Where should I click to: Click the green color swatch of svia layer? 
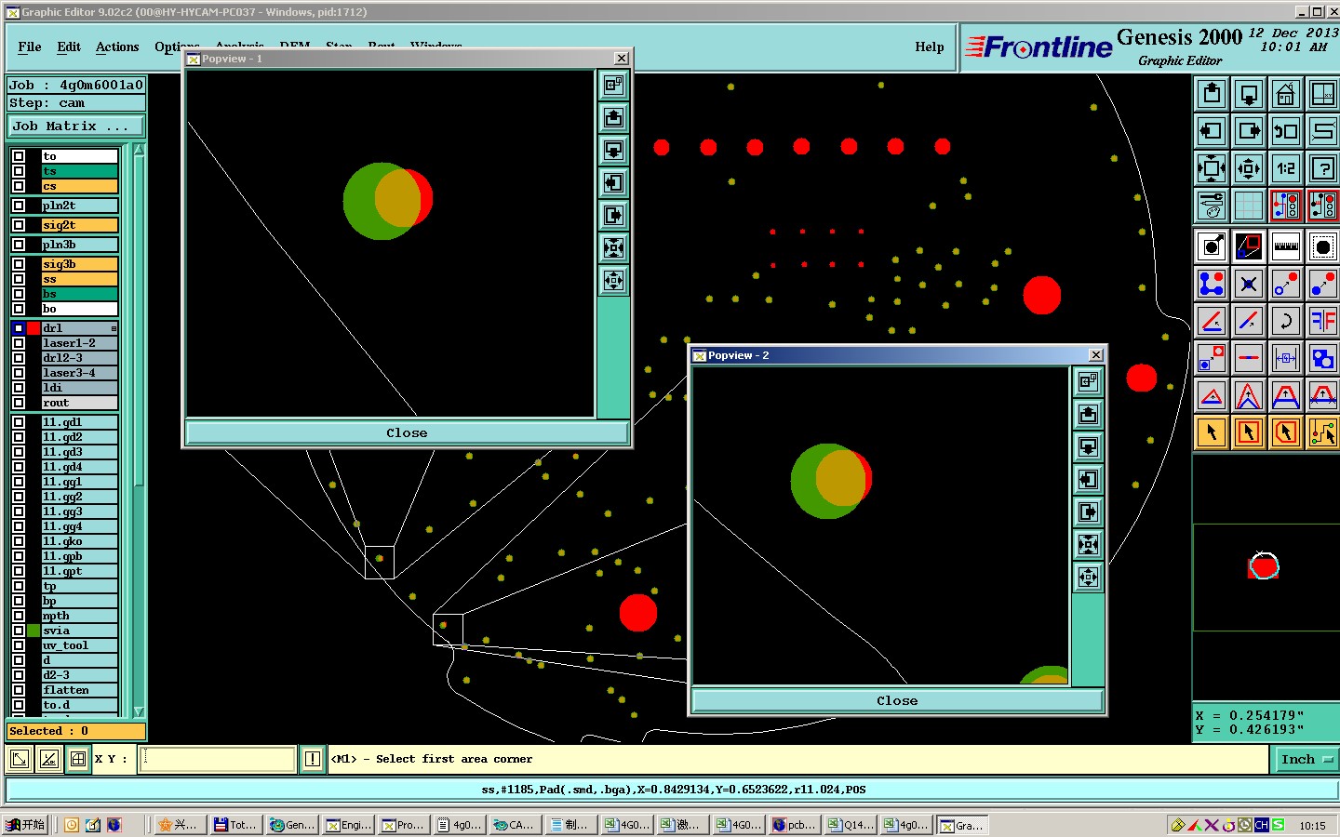[x=33, y=631]
